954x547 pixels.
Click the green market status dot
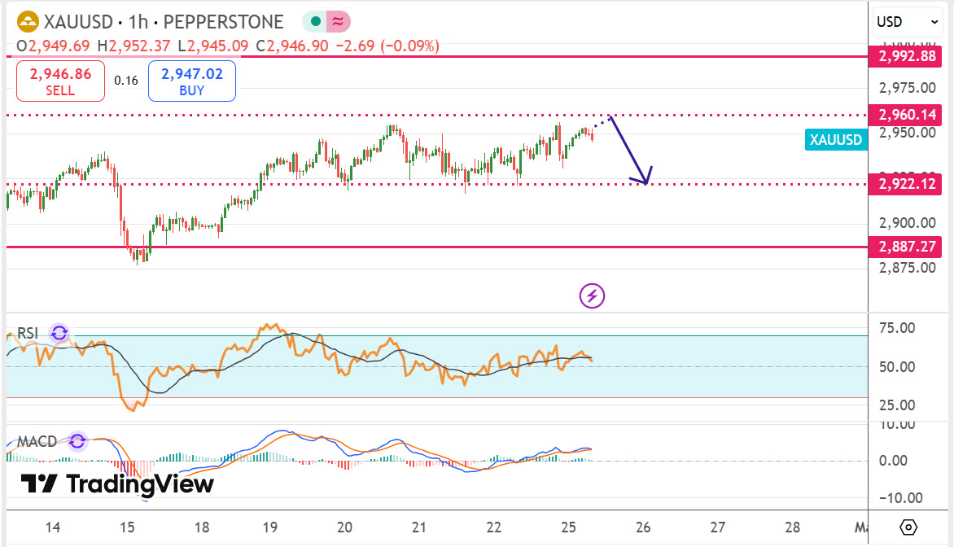point(314,22)
